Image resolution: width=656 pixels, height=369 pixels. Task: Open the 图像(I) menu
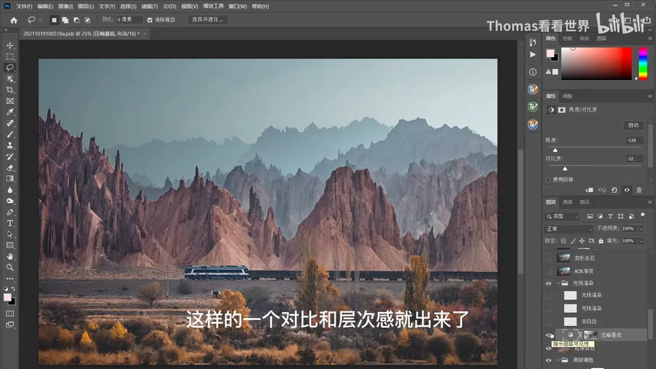65,6
